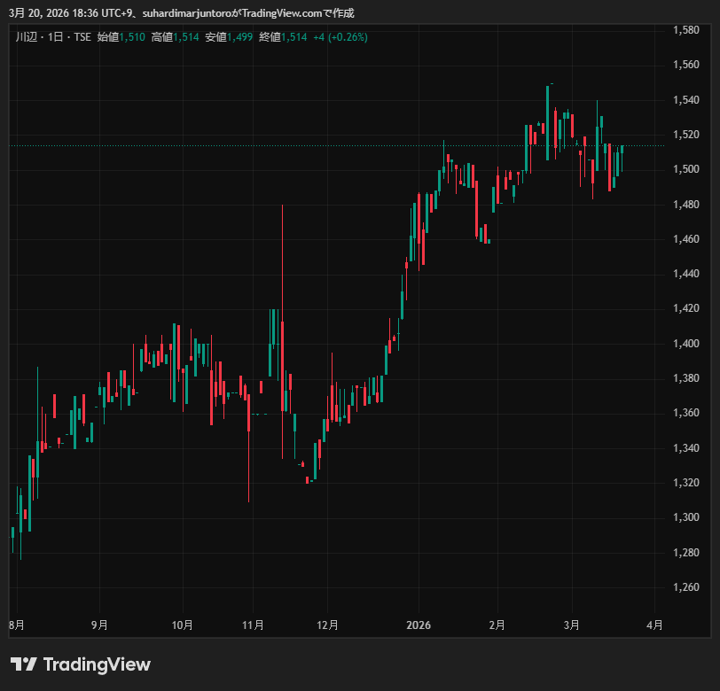Screen dimensions: 720x691
Task: Click the 1,420 price axis label
Action: [x=686, y=308]
